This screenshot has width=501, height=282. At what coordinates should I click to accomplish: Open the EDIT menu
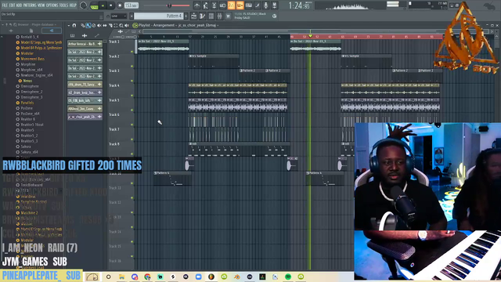pyautogui.click(x=12, y=5)
